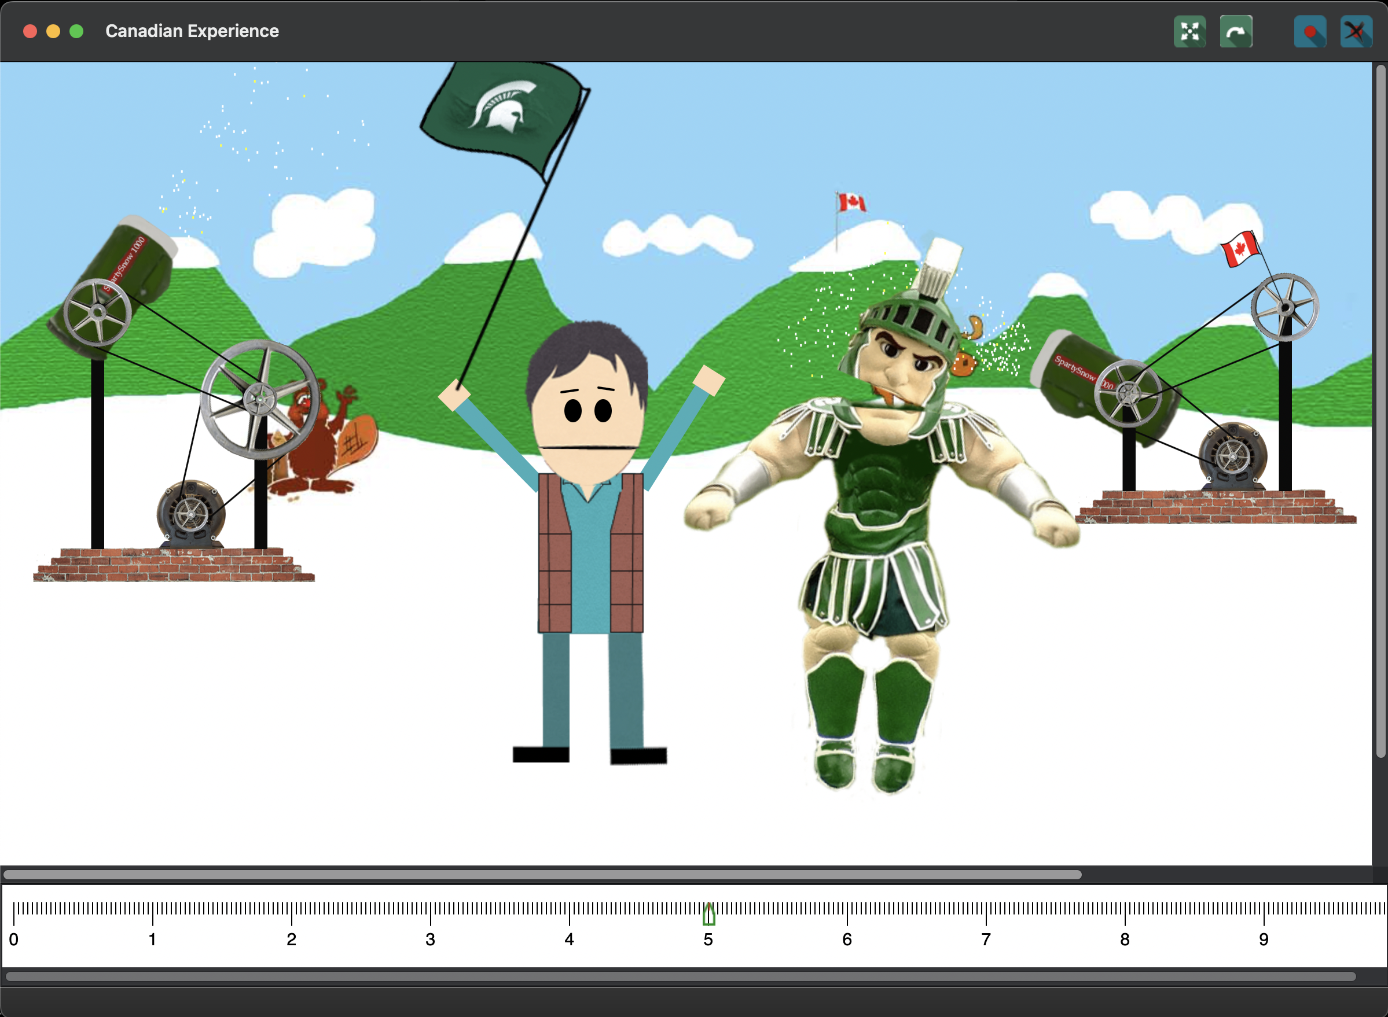This screenshot has height=1017, width=1388.
Task: Click the horizontal scrollbar under the timeline
Action: point(681,977)
